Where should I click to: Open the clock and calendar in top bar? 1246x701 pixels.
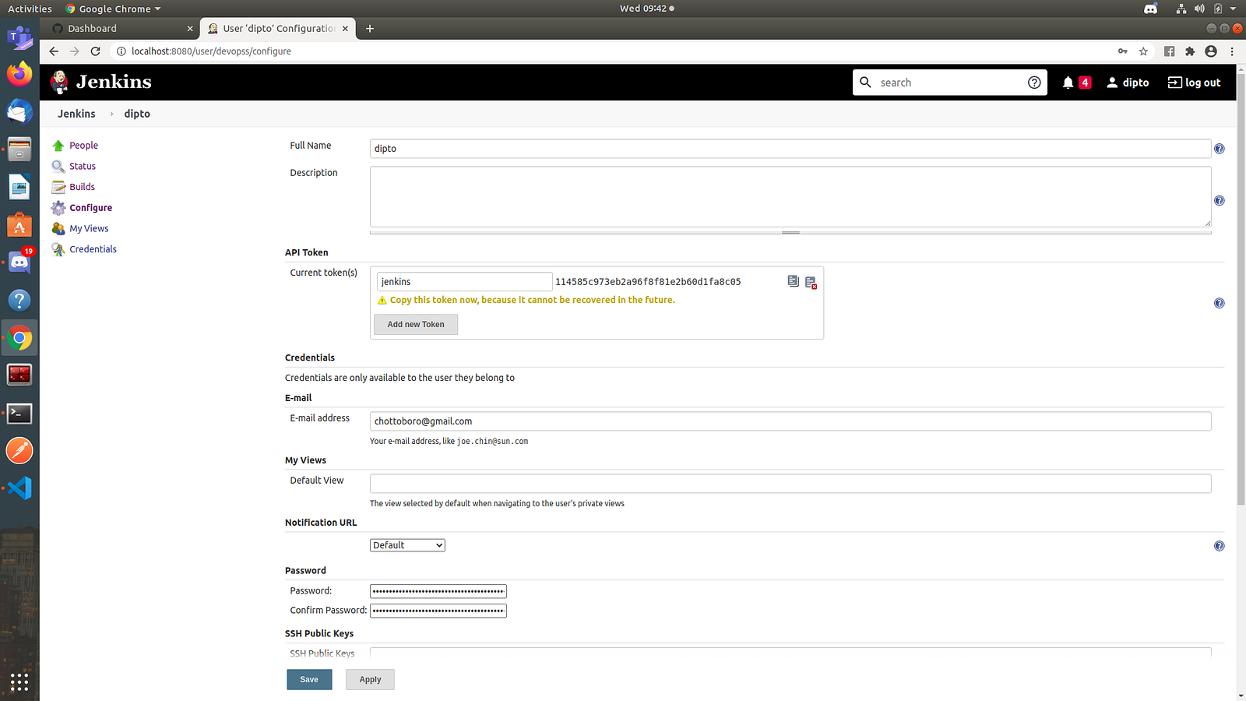pos(646,9)
